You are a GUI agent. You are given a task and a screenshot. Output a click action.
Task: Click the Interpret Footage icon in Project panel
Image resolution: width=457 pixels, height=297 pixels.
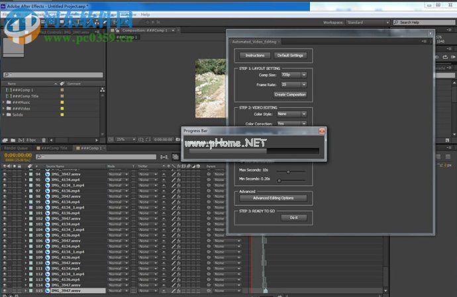point(5,140)
